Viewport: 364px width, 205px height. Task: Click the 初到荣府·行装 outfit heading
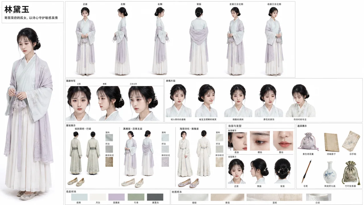[x=83, y=129]
